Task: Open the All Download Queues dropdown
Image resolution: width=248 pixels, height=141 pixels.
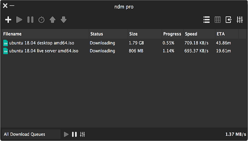Action: 30,134
